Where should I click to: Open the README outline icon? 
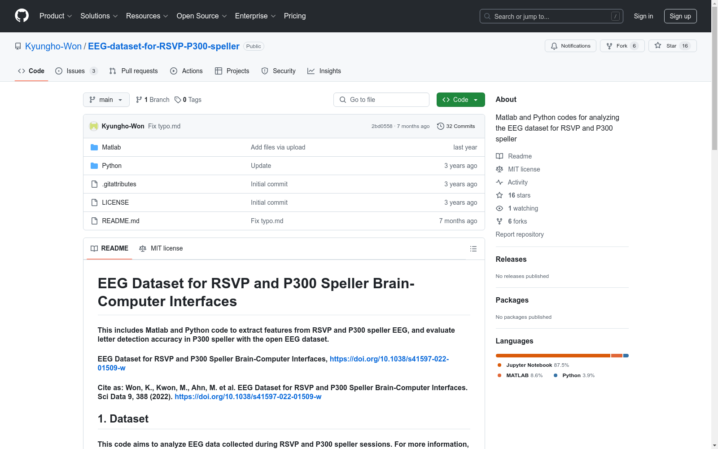pyautogui.click(x=473, y=249)
